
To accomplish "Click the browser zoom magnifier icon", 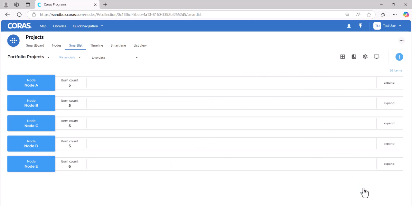I will coord(347,14).
